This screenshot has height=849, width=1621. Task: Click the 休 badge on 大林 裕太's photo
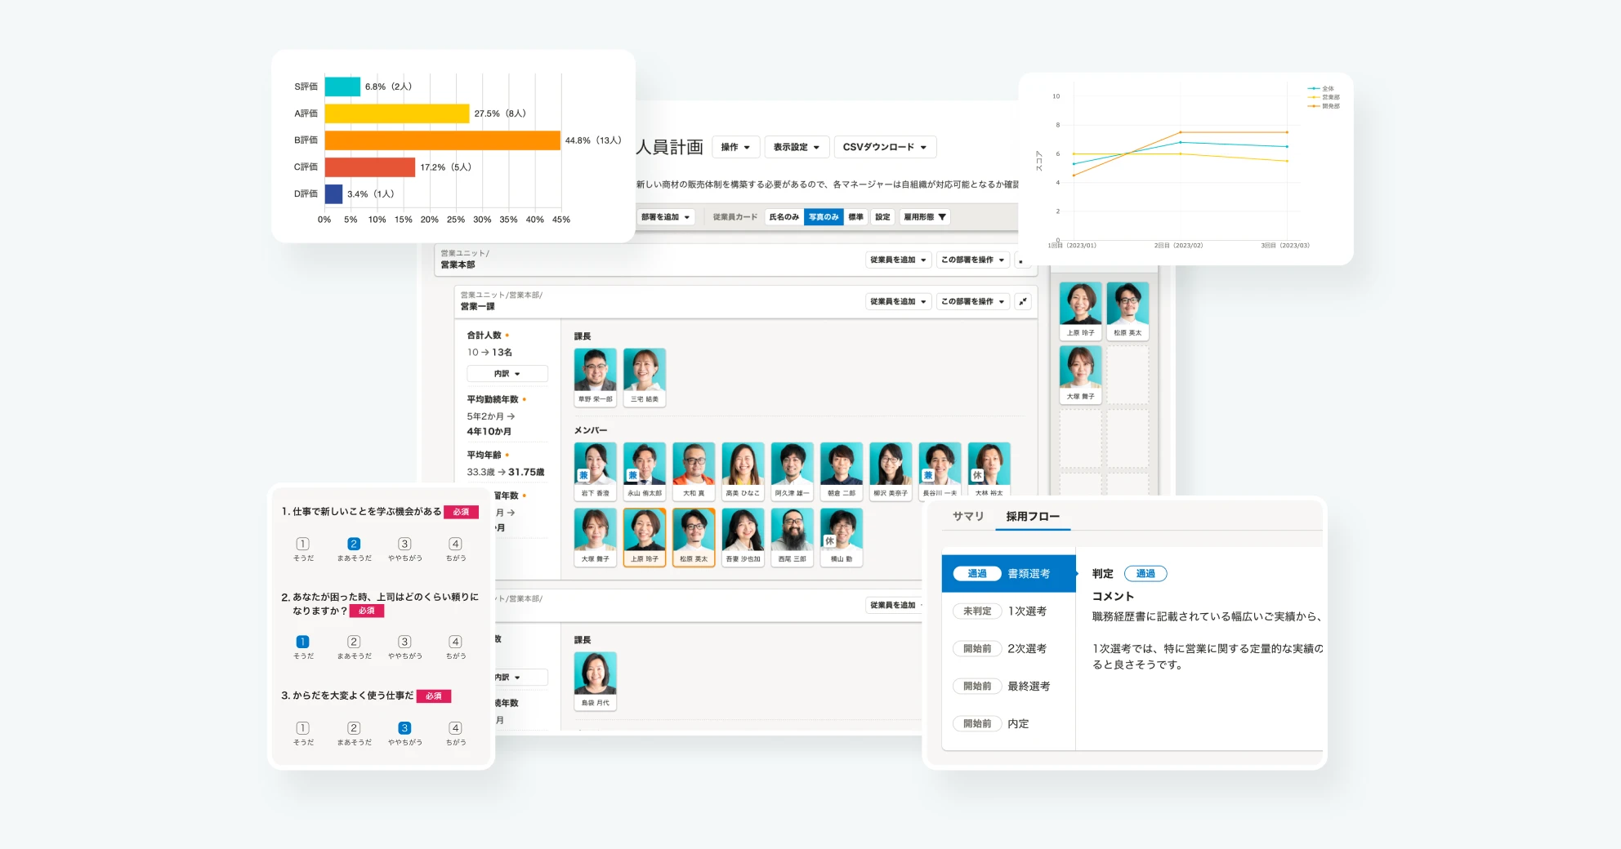tap(977, 475)
